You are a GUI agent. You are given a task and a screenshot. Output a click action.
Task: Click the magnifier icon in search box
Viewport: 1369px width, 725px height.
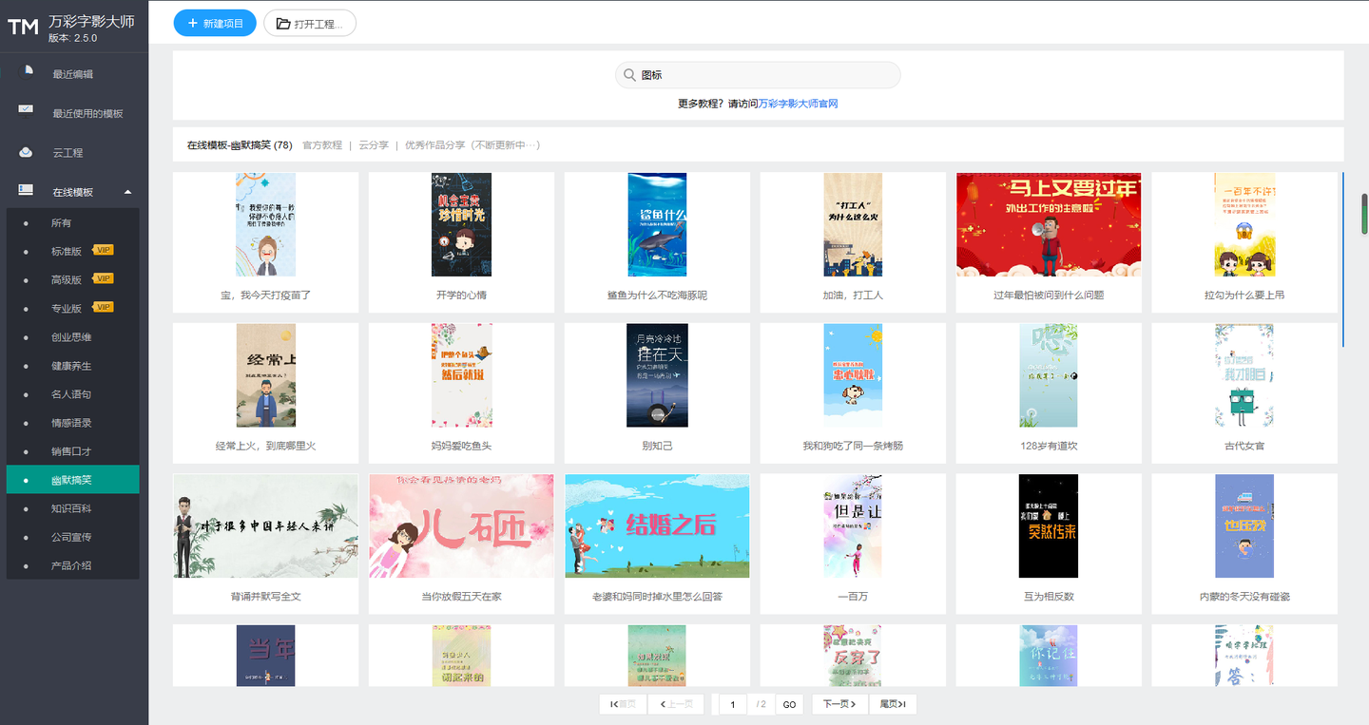[629, 75]
